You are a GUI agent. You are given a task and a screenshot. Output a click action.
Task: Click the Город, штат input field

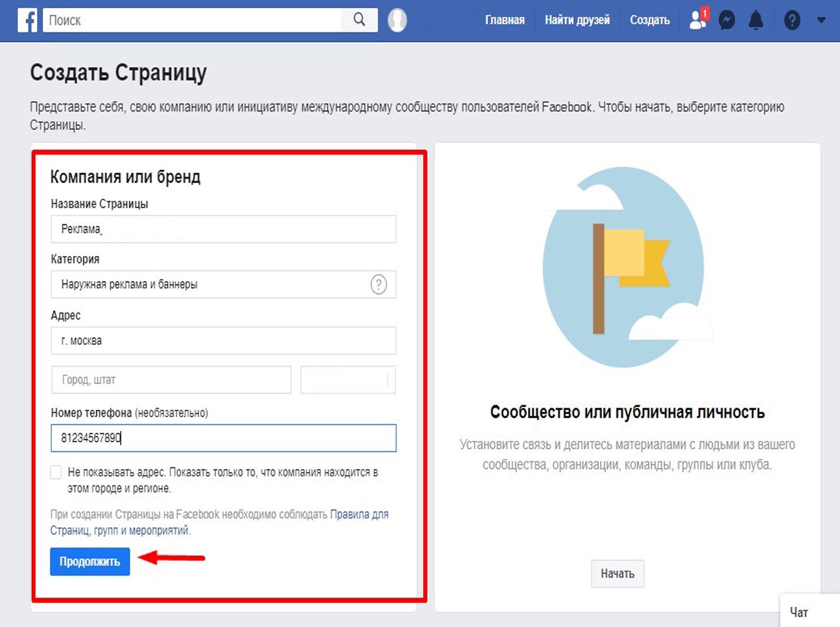point(171,380)
